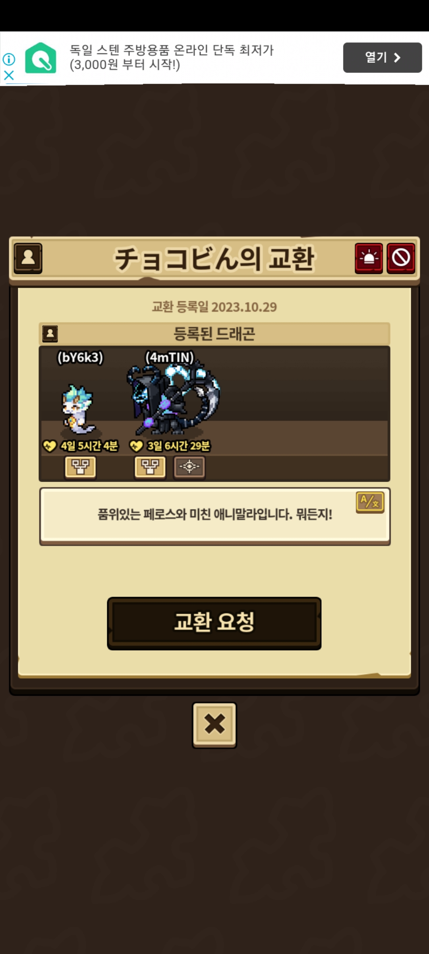
Task: Close the trade dialog with the X button
Action: pyautogui.click(x=214, y=725)
